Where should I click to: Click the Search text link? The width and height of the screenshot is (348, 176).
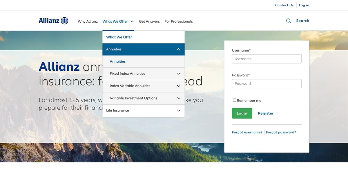(x=302, y=21)
